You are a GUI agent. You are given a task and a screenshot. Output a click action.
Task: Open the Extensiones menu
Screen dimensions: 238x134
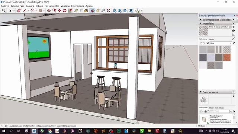click(x=77, y=6)
